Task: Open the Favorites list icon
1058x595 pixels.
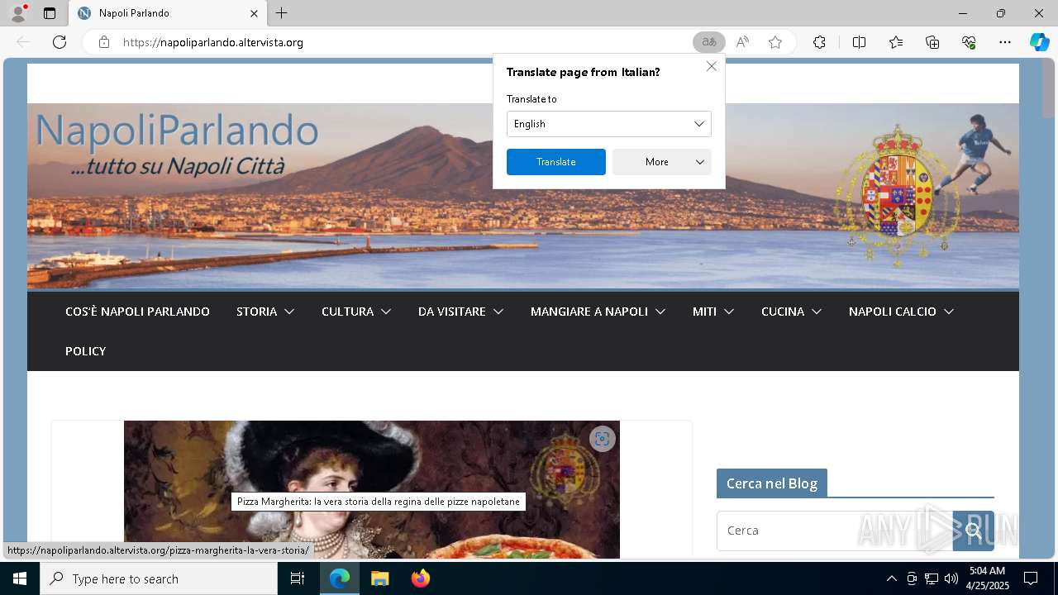Action: [x=896, y=42]
